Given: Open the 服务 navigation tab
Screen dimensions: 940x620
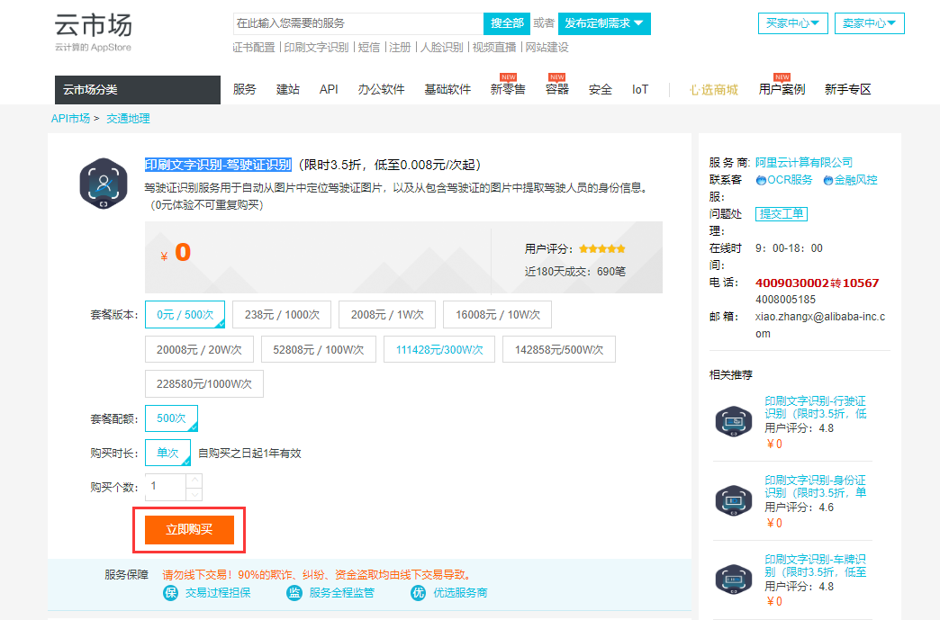Looking at the screenshot, I should [x=245, y=89].
